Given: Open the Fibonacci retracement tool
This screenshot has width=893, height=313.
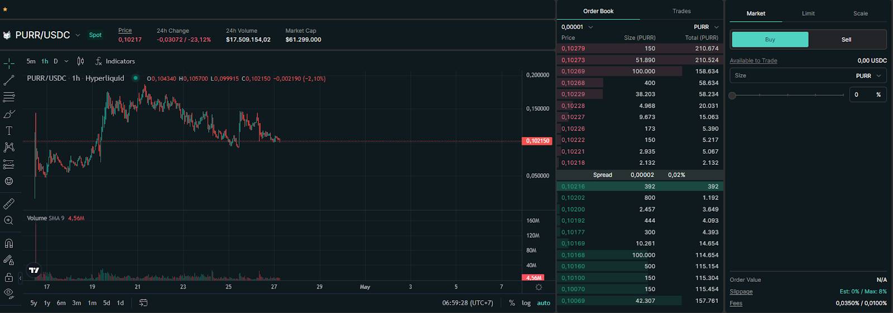Looking at the screenshot, I should [9, 97].
